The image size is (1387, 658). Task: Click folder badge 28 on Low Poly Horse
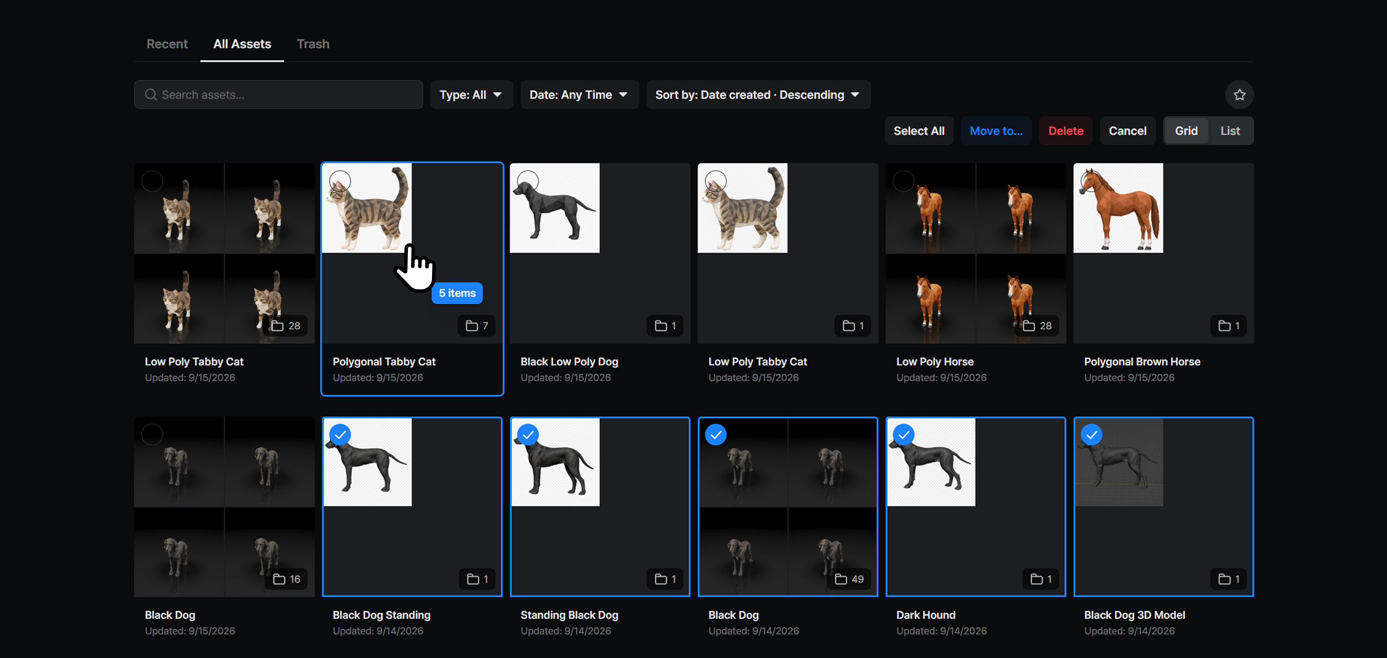[x=1037, y=326]
